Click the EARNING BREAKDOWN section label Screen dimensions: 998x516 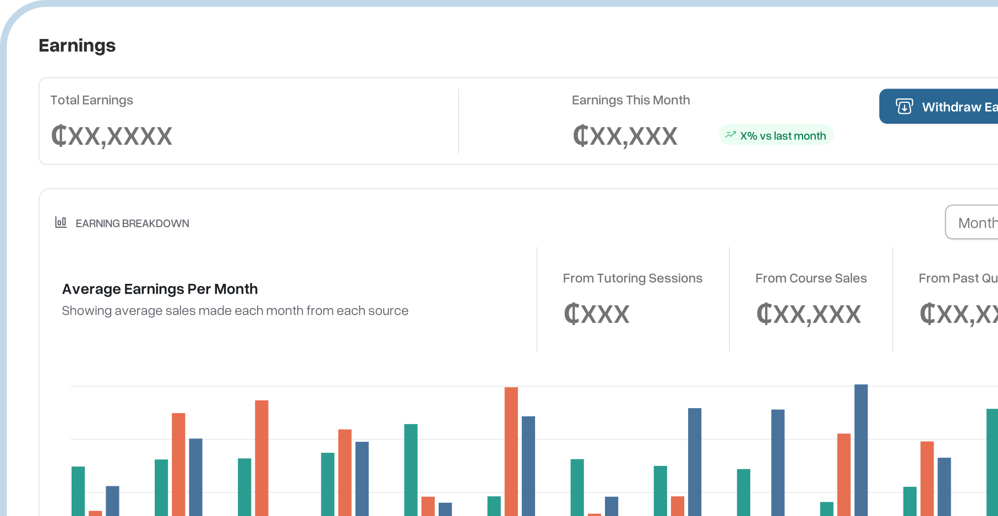pos(132,223)
